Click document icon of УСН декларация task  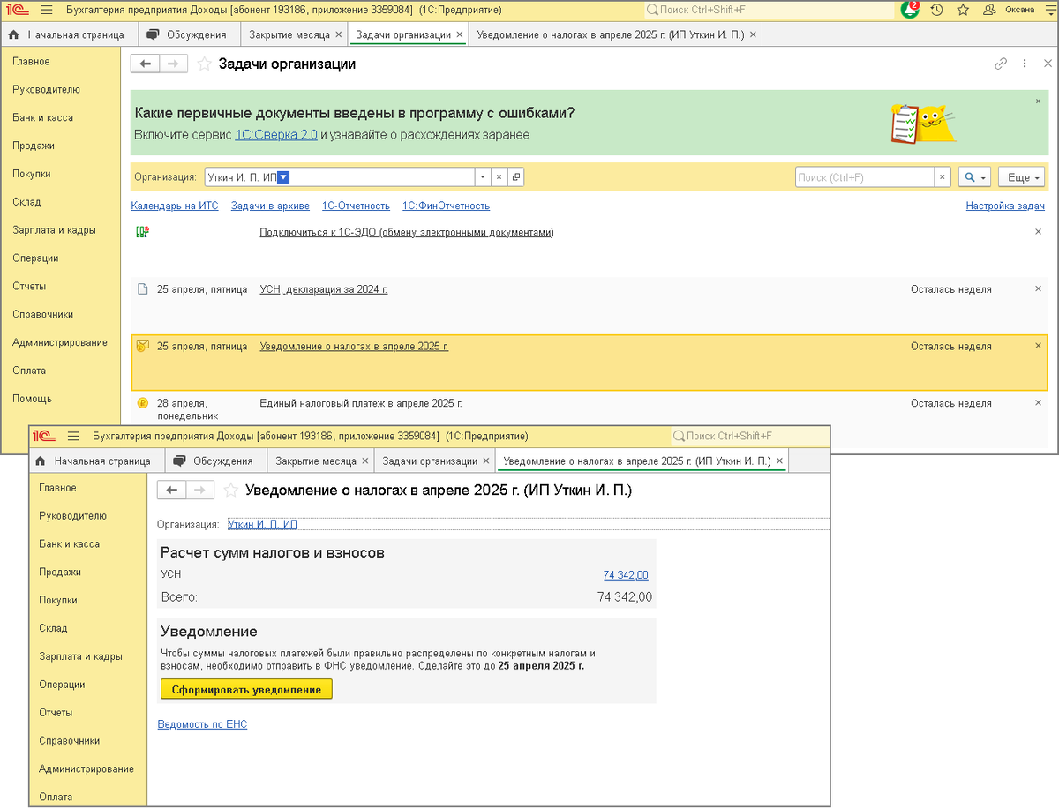(x=142, y=289)
